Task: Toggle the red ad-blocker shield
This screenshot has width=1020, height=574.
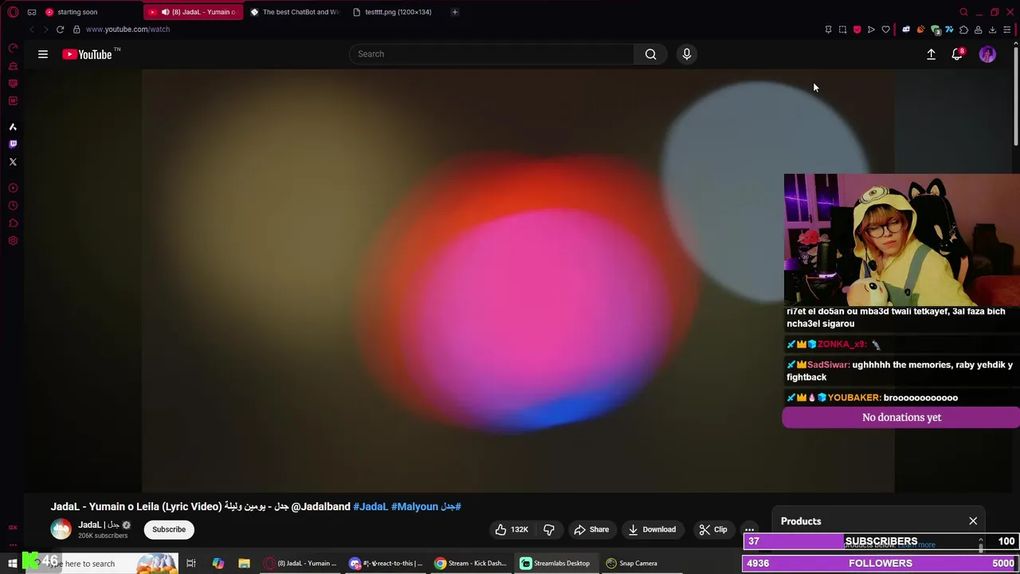Action: click(857, 29)
